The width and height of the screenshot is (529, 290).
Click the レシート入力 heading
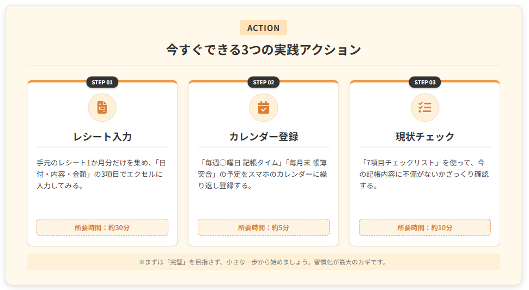point(102,137)
